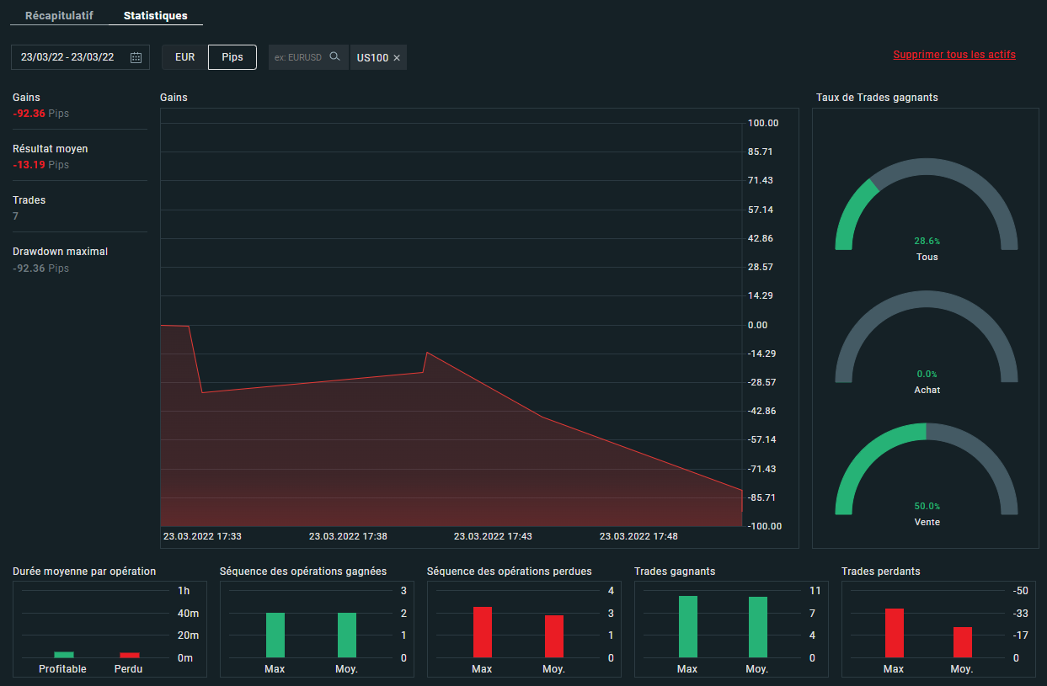Select the Statistiques tab
The width and height of the screenshot is (1047, 686).
coord(155,15)
